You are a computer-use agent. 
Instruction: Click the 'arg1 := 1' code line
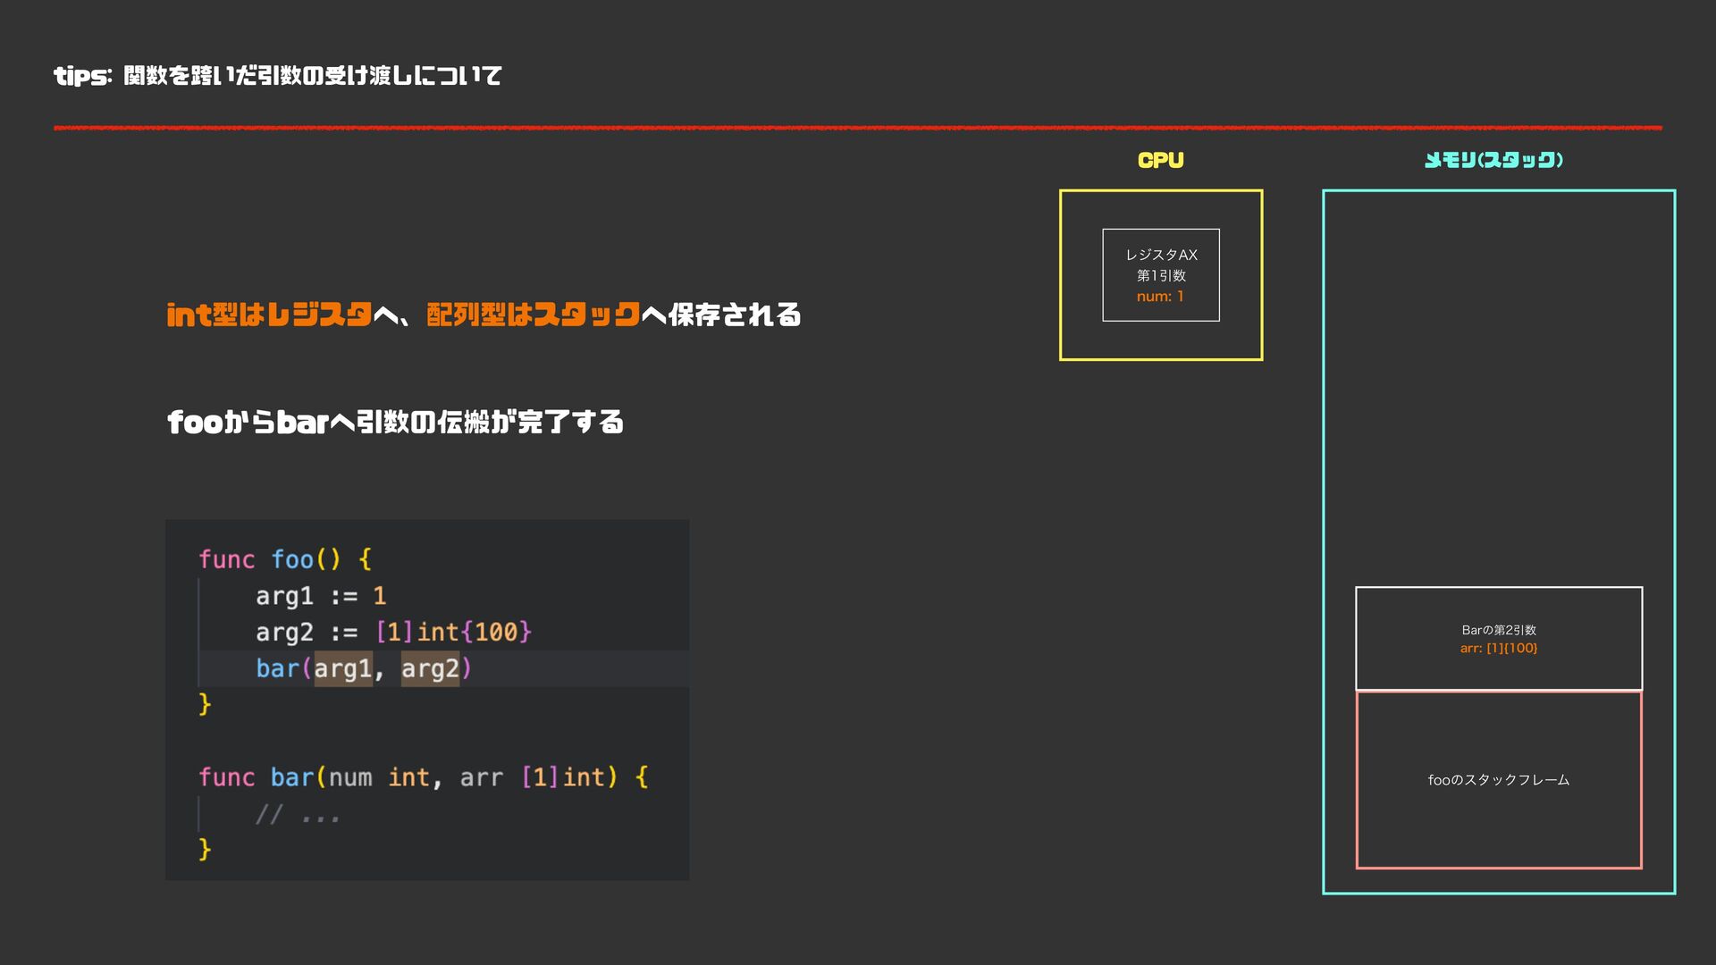click(x=320, y=596)
